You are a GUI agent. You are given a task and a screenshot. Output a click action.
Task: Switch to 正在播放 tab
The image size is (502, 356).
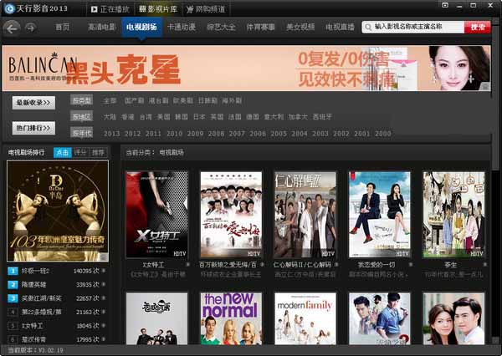click(x=110, y=9)
